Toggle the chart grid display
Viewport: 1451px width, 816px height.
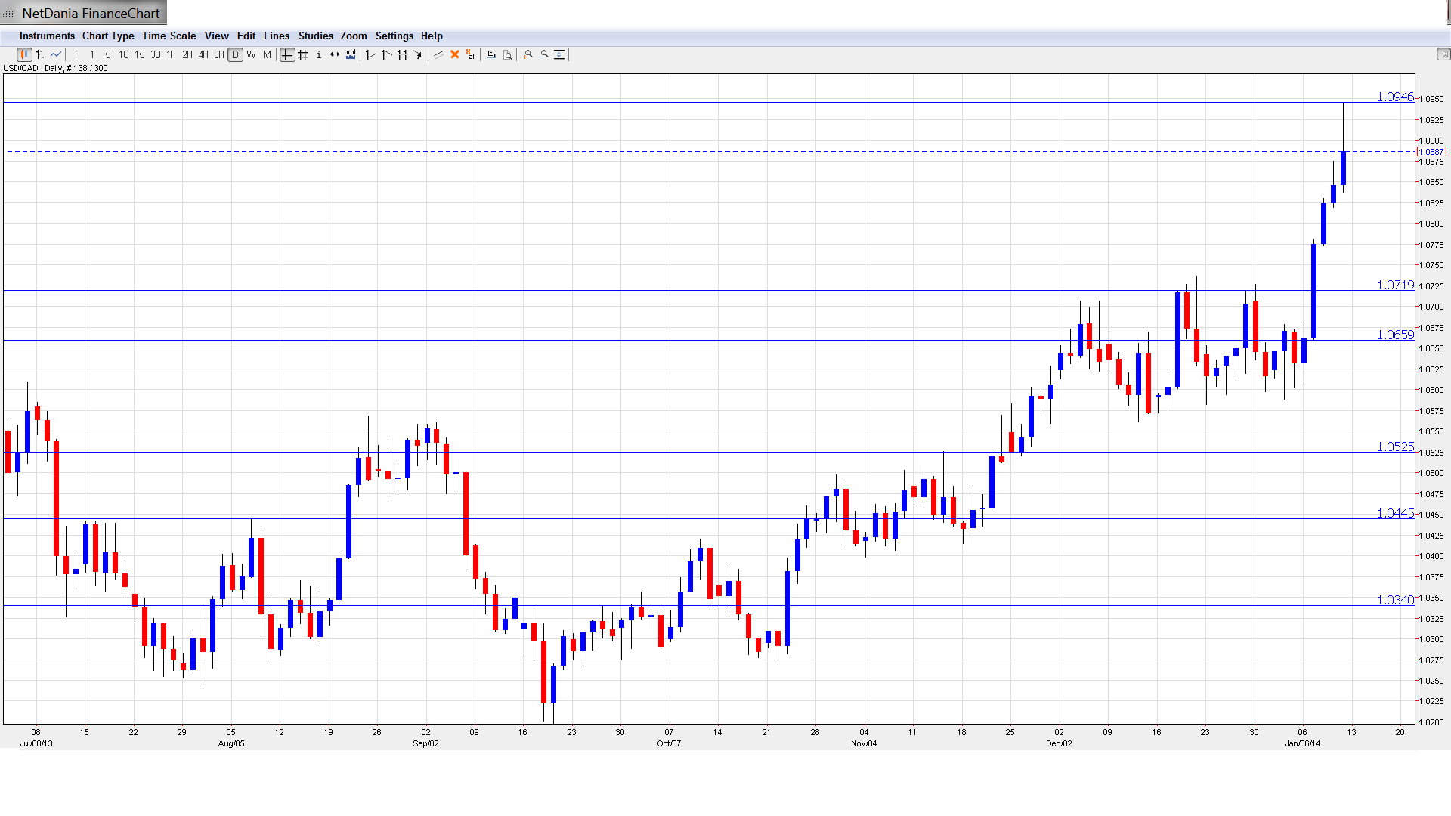(x=303, y=54)
